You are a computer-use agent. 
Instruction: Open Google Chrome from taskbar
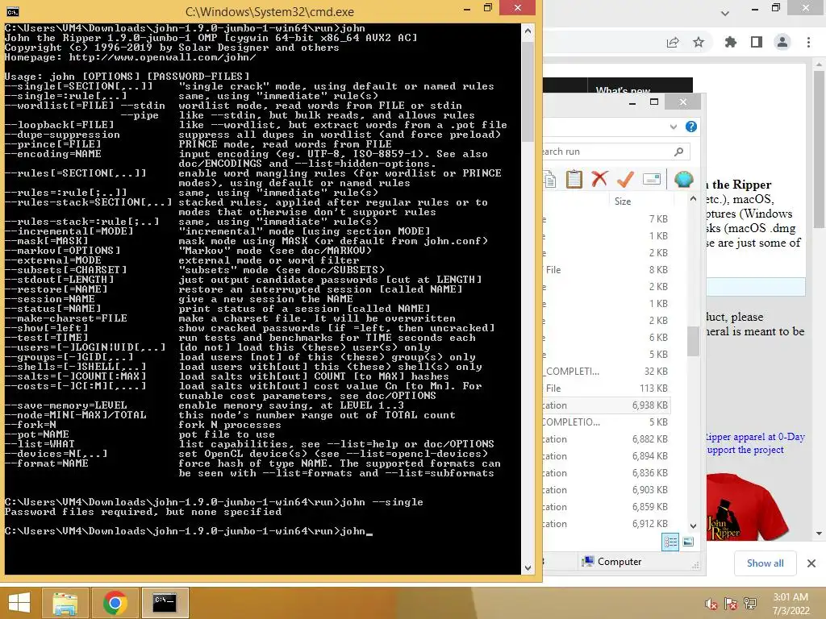(115, 603)
